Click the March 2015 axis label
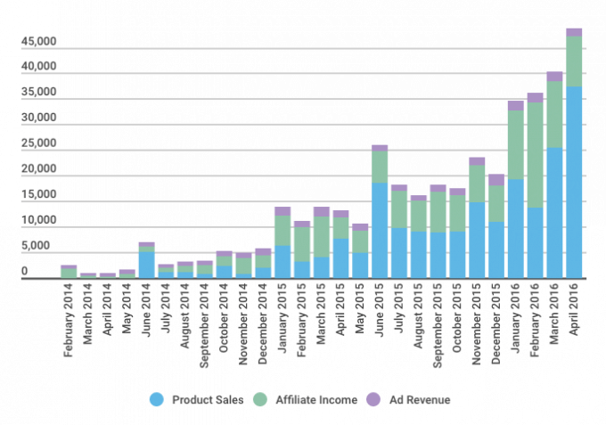 click(321, 314)
